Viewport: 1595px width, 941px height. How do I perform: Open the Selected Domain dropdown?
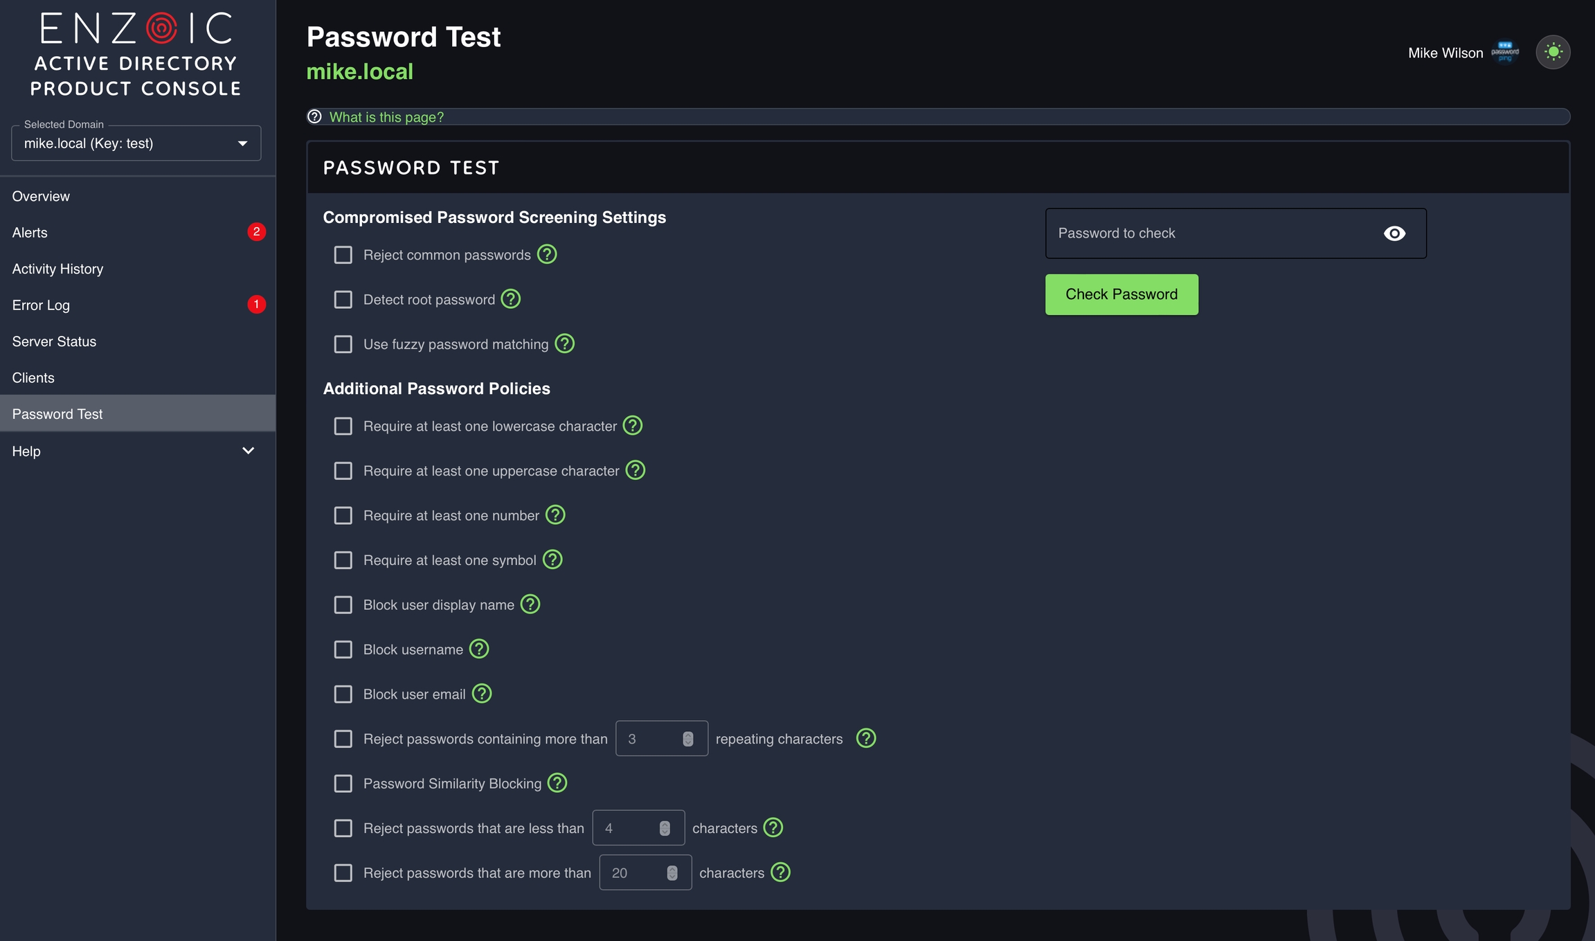click(136, 143)
